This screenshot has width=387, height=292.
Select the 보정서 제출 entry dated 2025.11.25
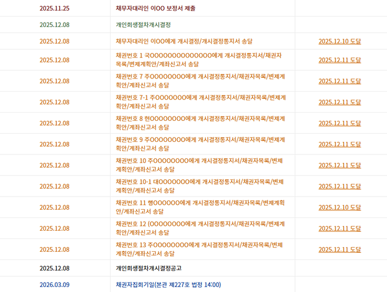click(x=155, y=8)
